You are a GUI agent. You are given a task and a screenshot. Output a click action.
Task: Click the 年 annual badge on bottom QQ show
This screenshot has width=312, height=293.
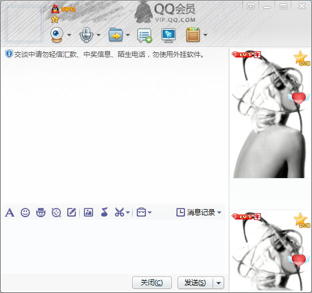pyautogui.click(x=257, y=217)
